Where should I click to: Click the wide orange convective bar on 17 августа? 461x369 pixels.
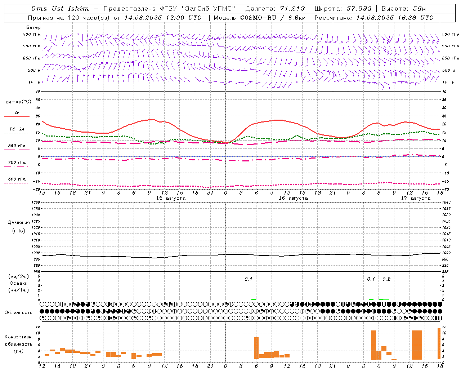417,345
